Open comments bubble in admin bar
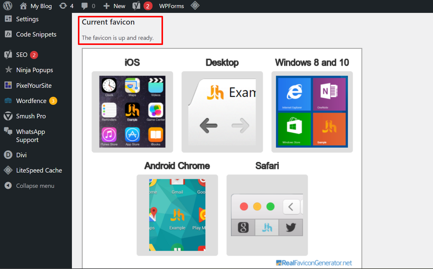This screenshot has height=269, width=433. (88, 6)
